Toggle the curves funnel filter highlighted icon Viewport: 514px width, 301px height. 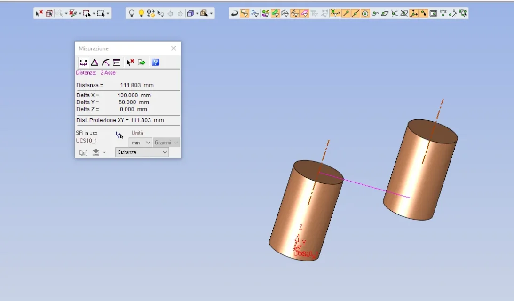click(295, 14)
